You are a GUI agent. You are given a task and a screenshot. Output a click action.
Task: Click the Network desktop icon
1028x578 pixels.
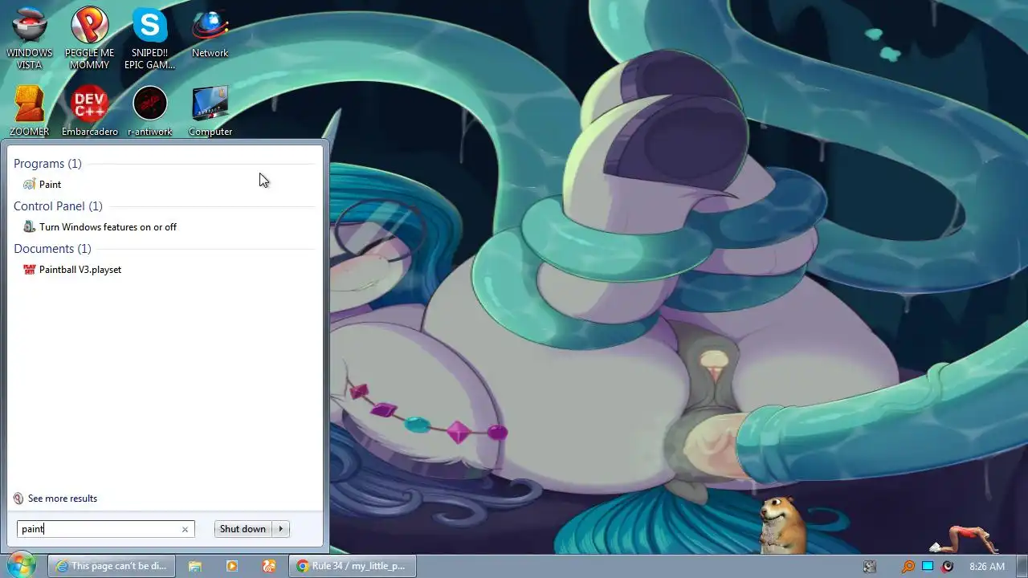click(210, 33)
